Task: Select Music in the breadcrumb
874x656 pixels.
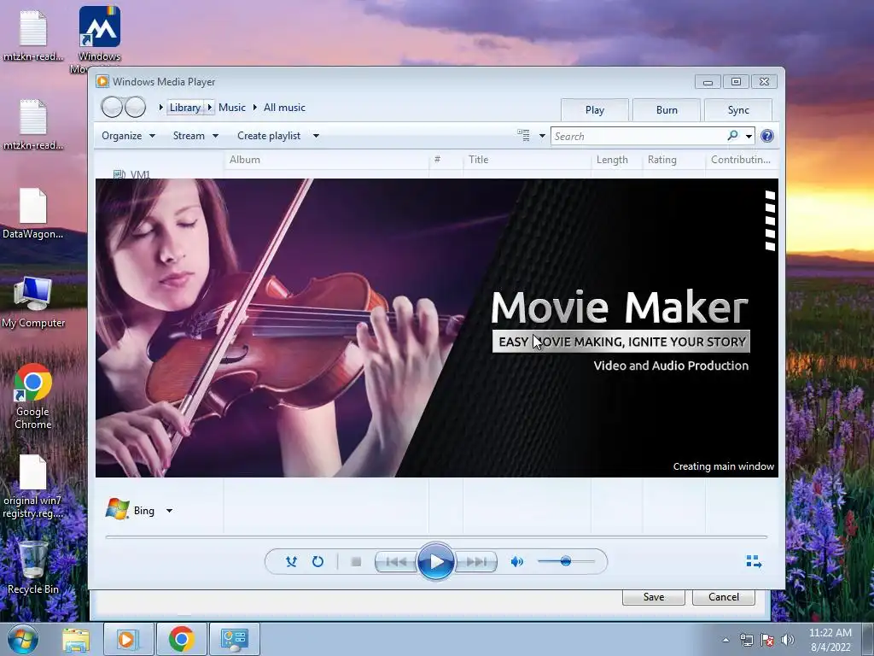Action: pos(232,108)
